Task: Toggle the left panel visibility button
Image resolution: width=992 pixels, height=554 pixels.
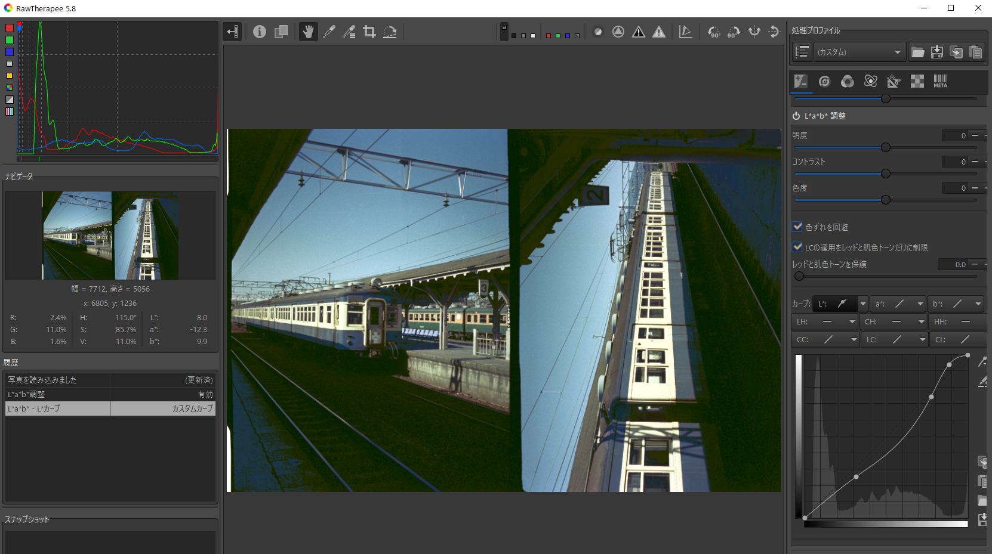Action: 233,32
